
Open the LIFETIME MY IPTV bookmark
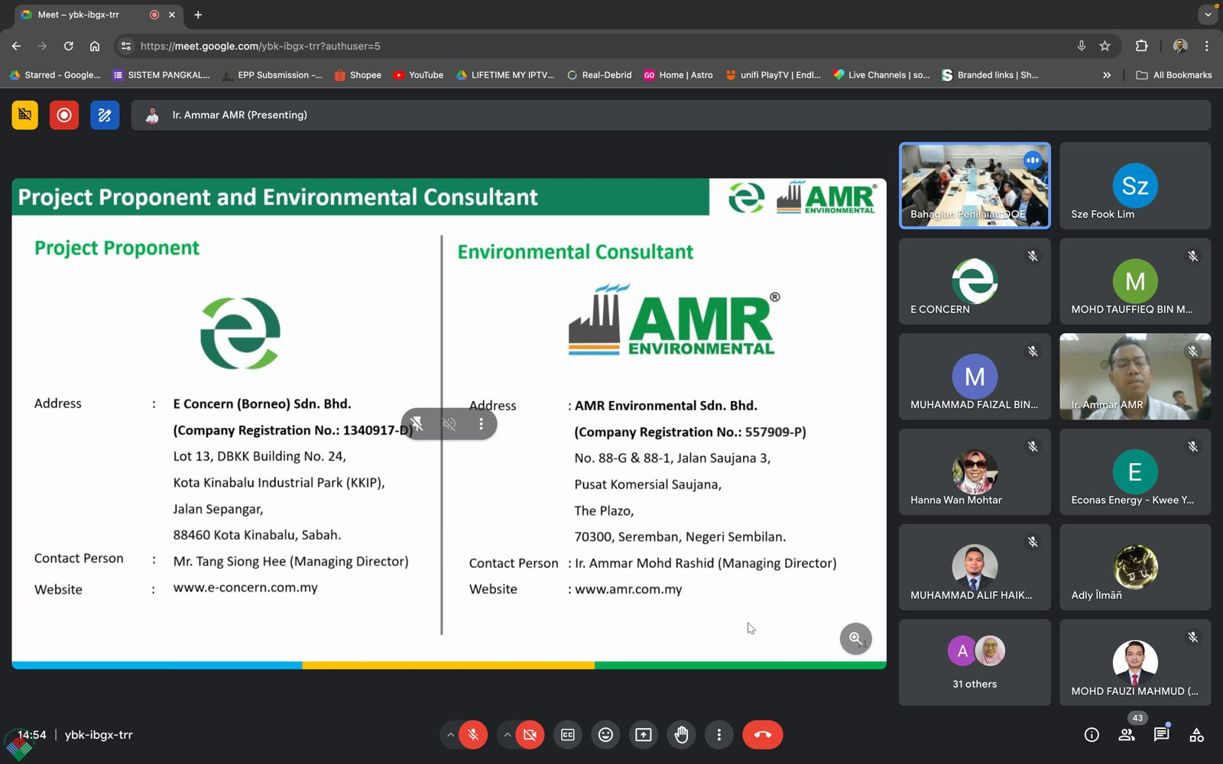coord(505,75)
